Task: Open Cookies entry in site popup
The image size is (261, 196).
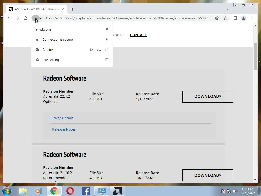Action: [x=72, y=50]
